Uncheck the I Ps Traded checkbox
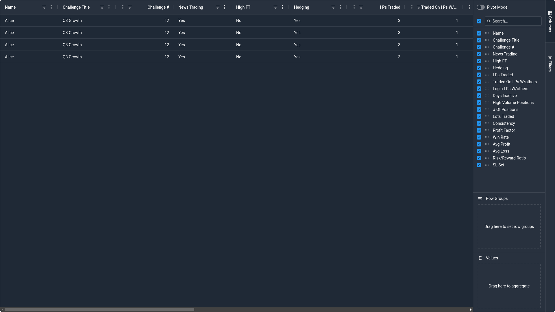Viewport: 555px width, 312px height. pyautogui.click(x=479, y=75)
